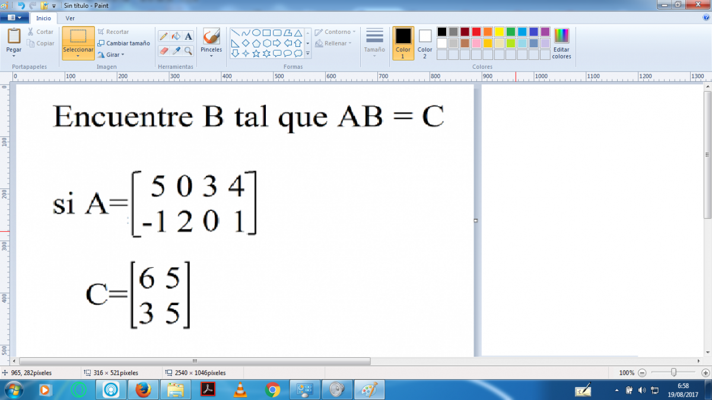Select the five-point star shape

tap(256, 53)
